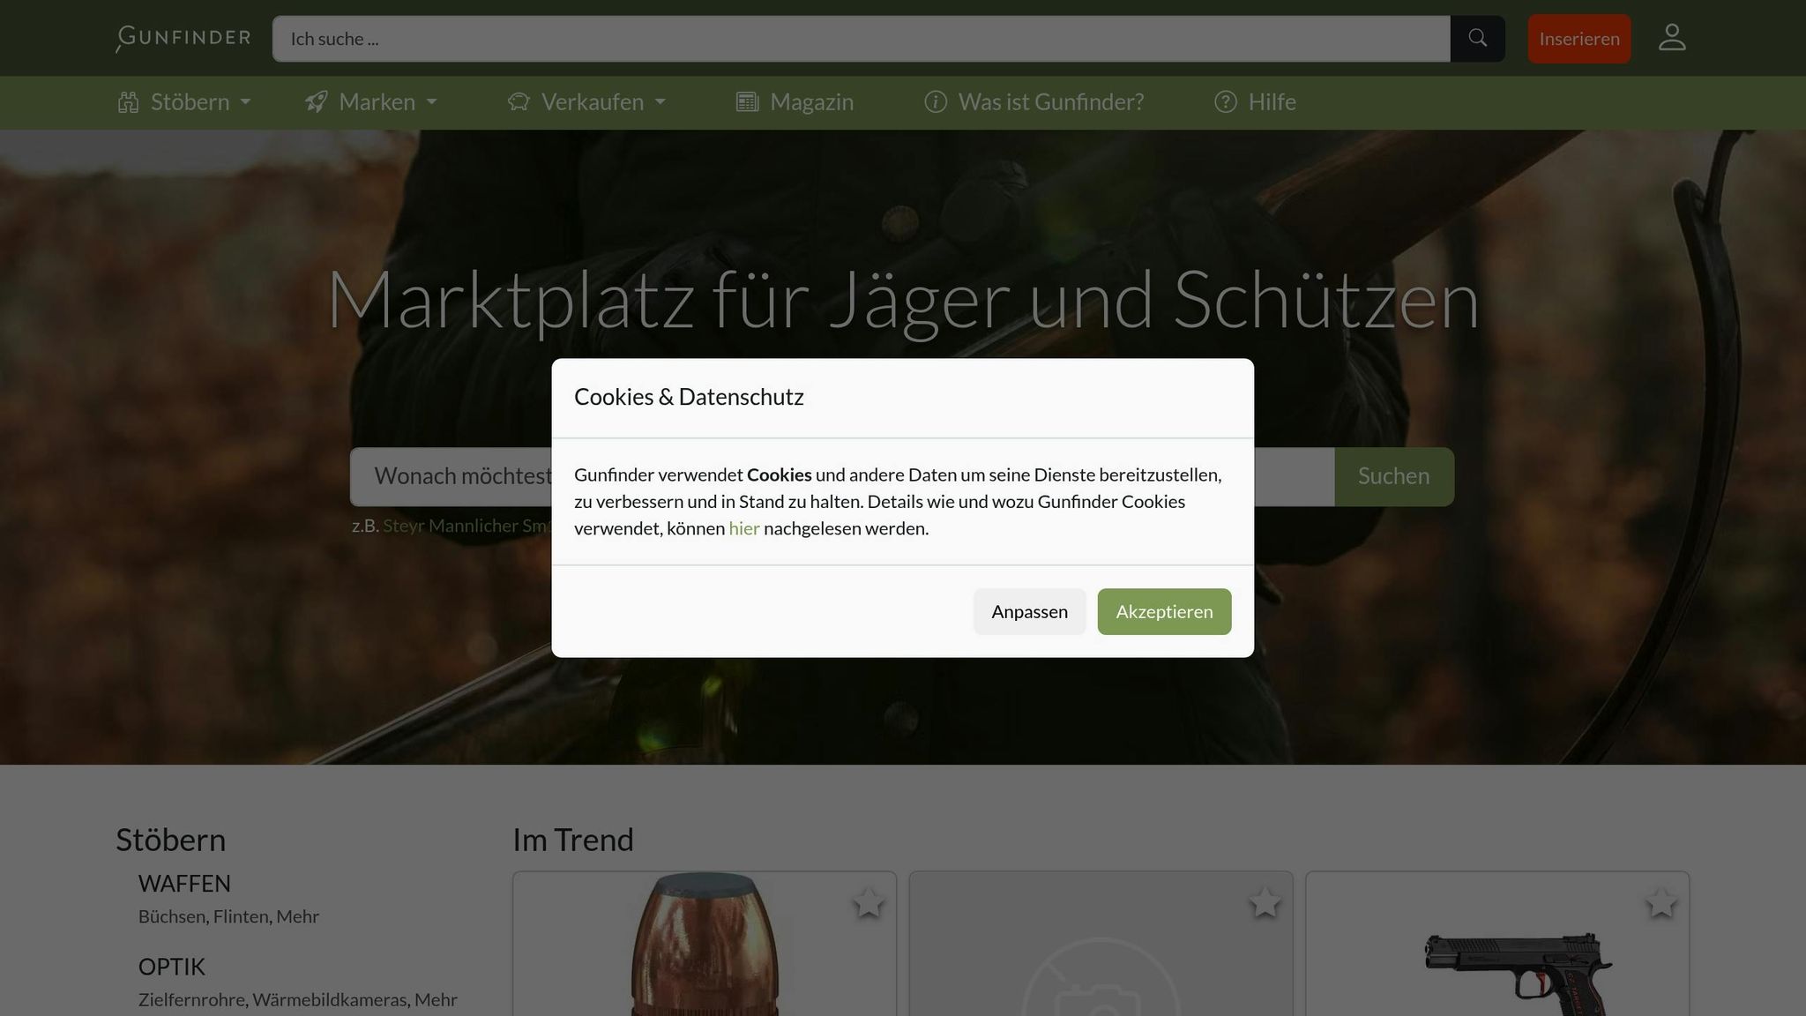Click 'Büchsen, Flinten, Mehr' subtext

click(x=228, y=916)
